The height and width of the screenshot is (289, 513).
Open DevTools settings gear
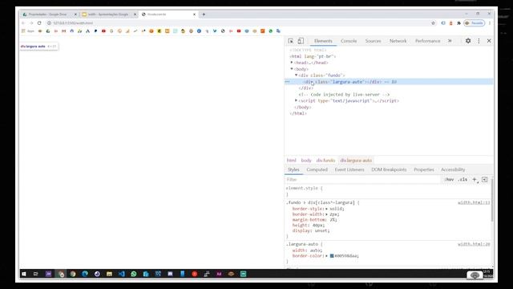[468, 41]
